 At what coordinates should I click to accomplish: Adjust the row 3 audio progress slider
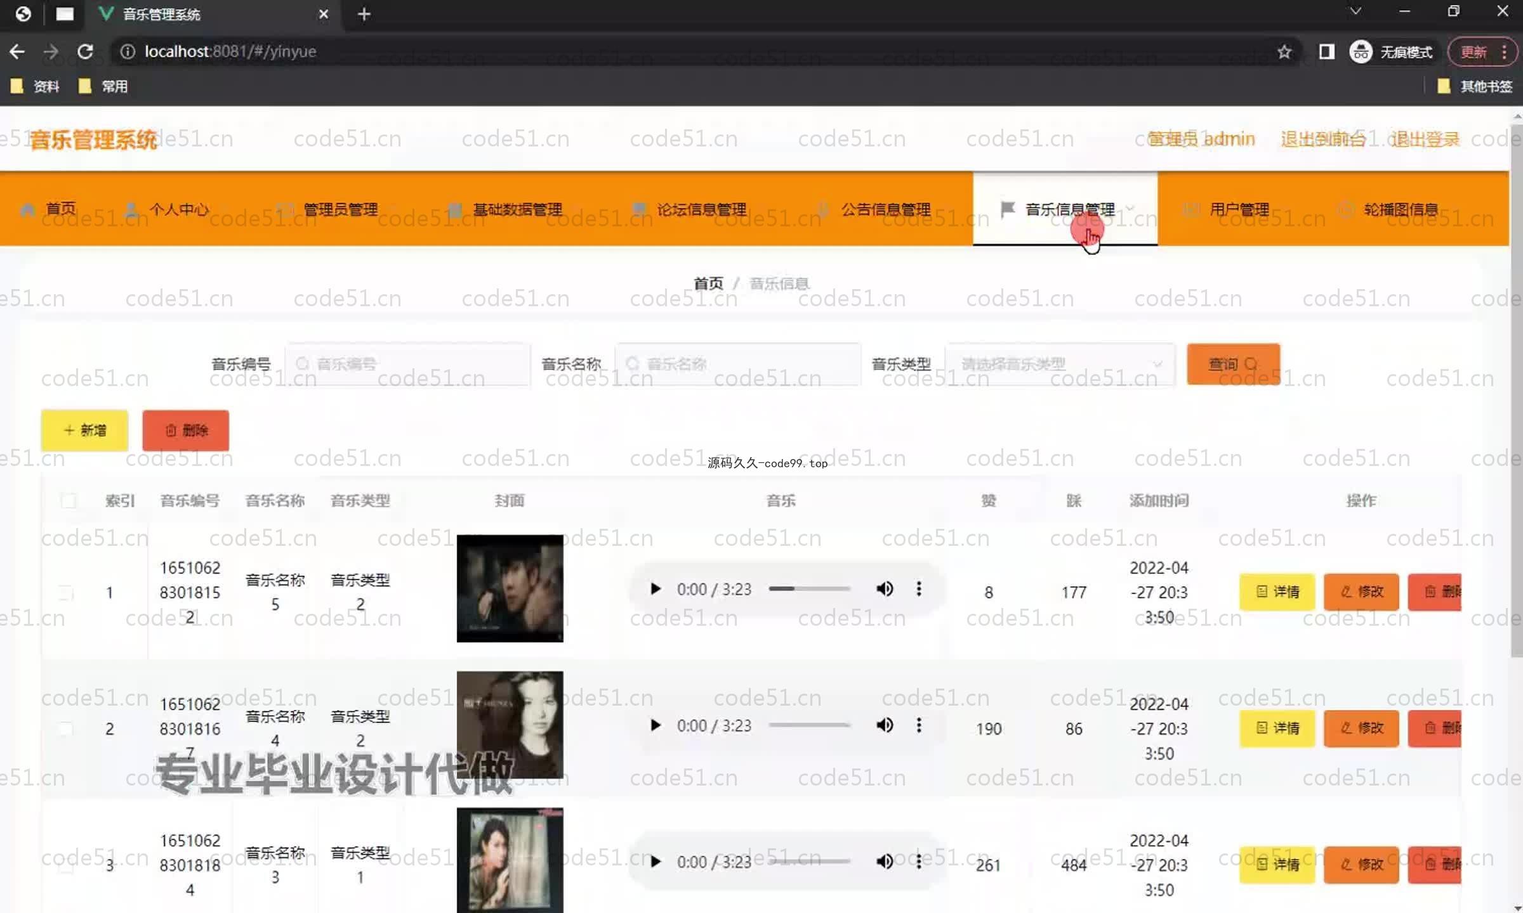[809, 862]
